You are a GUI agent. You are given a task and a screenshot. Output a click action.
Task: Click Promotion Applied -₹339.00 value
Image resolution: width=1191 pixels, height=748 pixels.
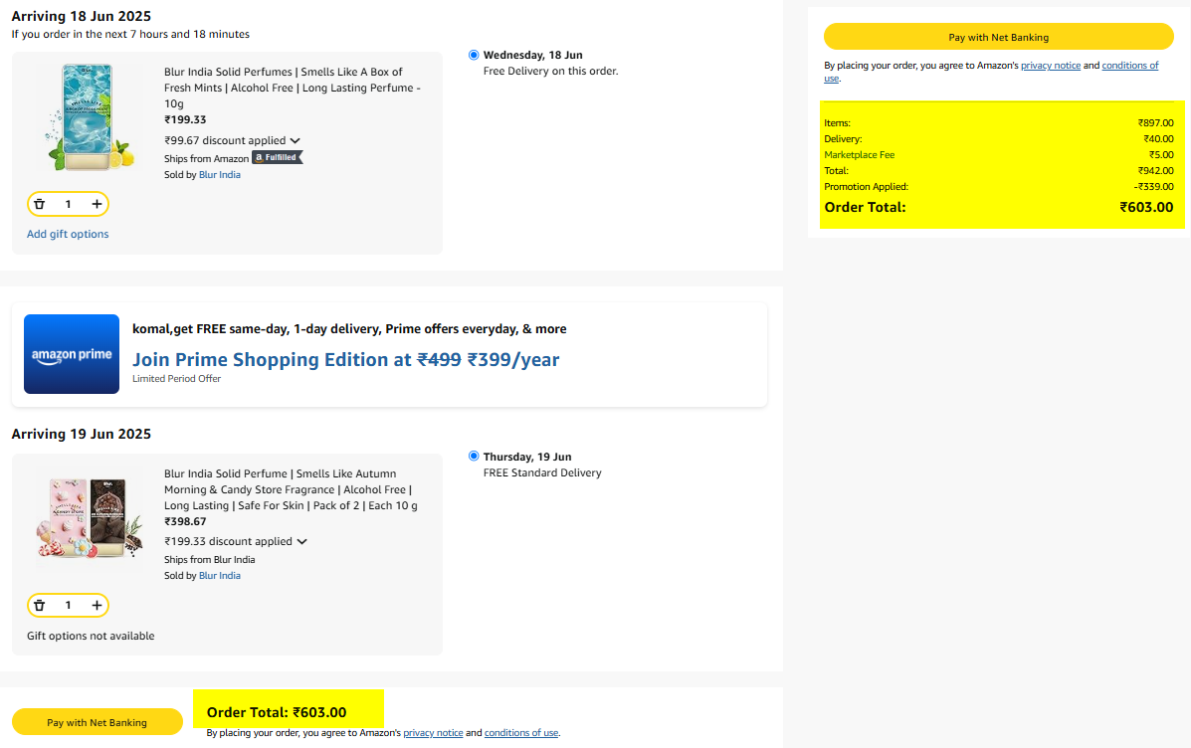[x=1153, y=187]
